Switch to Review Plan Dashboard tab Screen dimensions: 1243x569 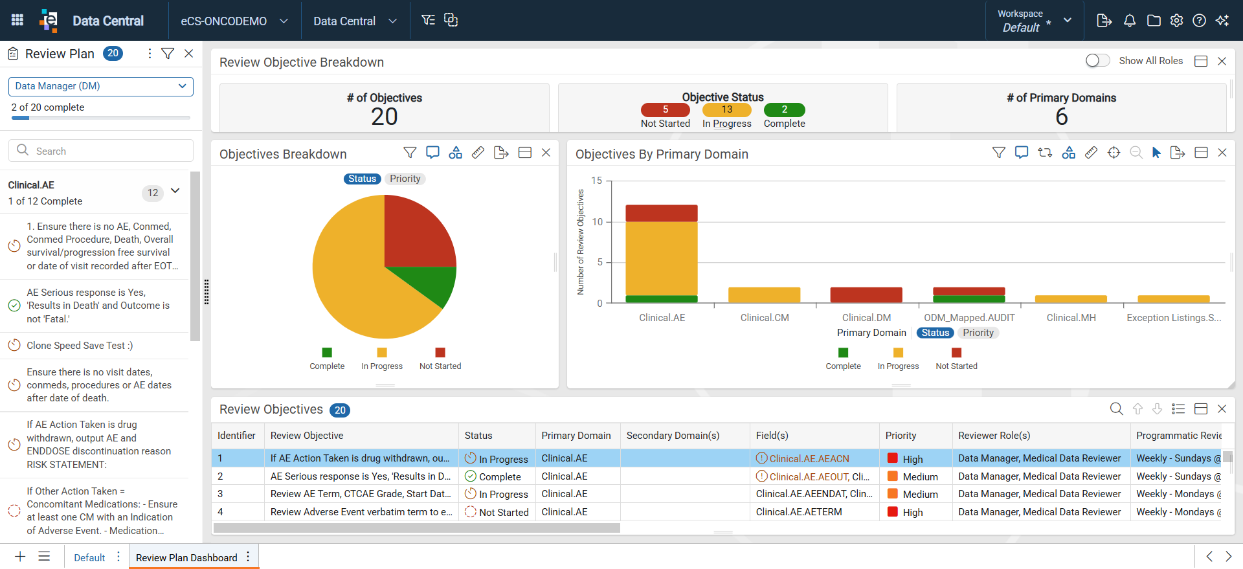click(186, 557)
